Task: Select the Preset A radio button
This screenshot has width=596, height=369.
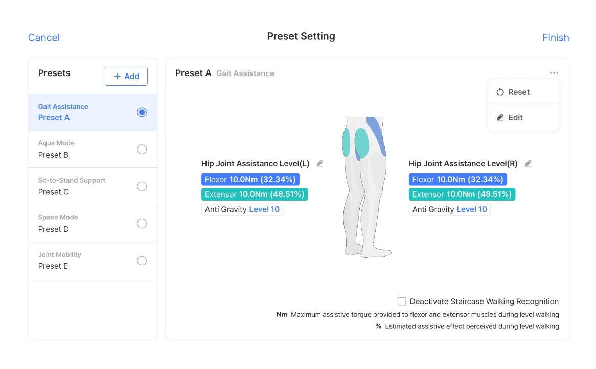Action: coord(142,112)
